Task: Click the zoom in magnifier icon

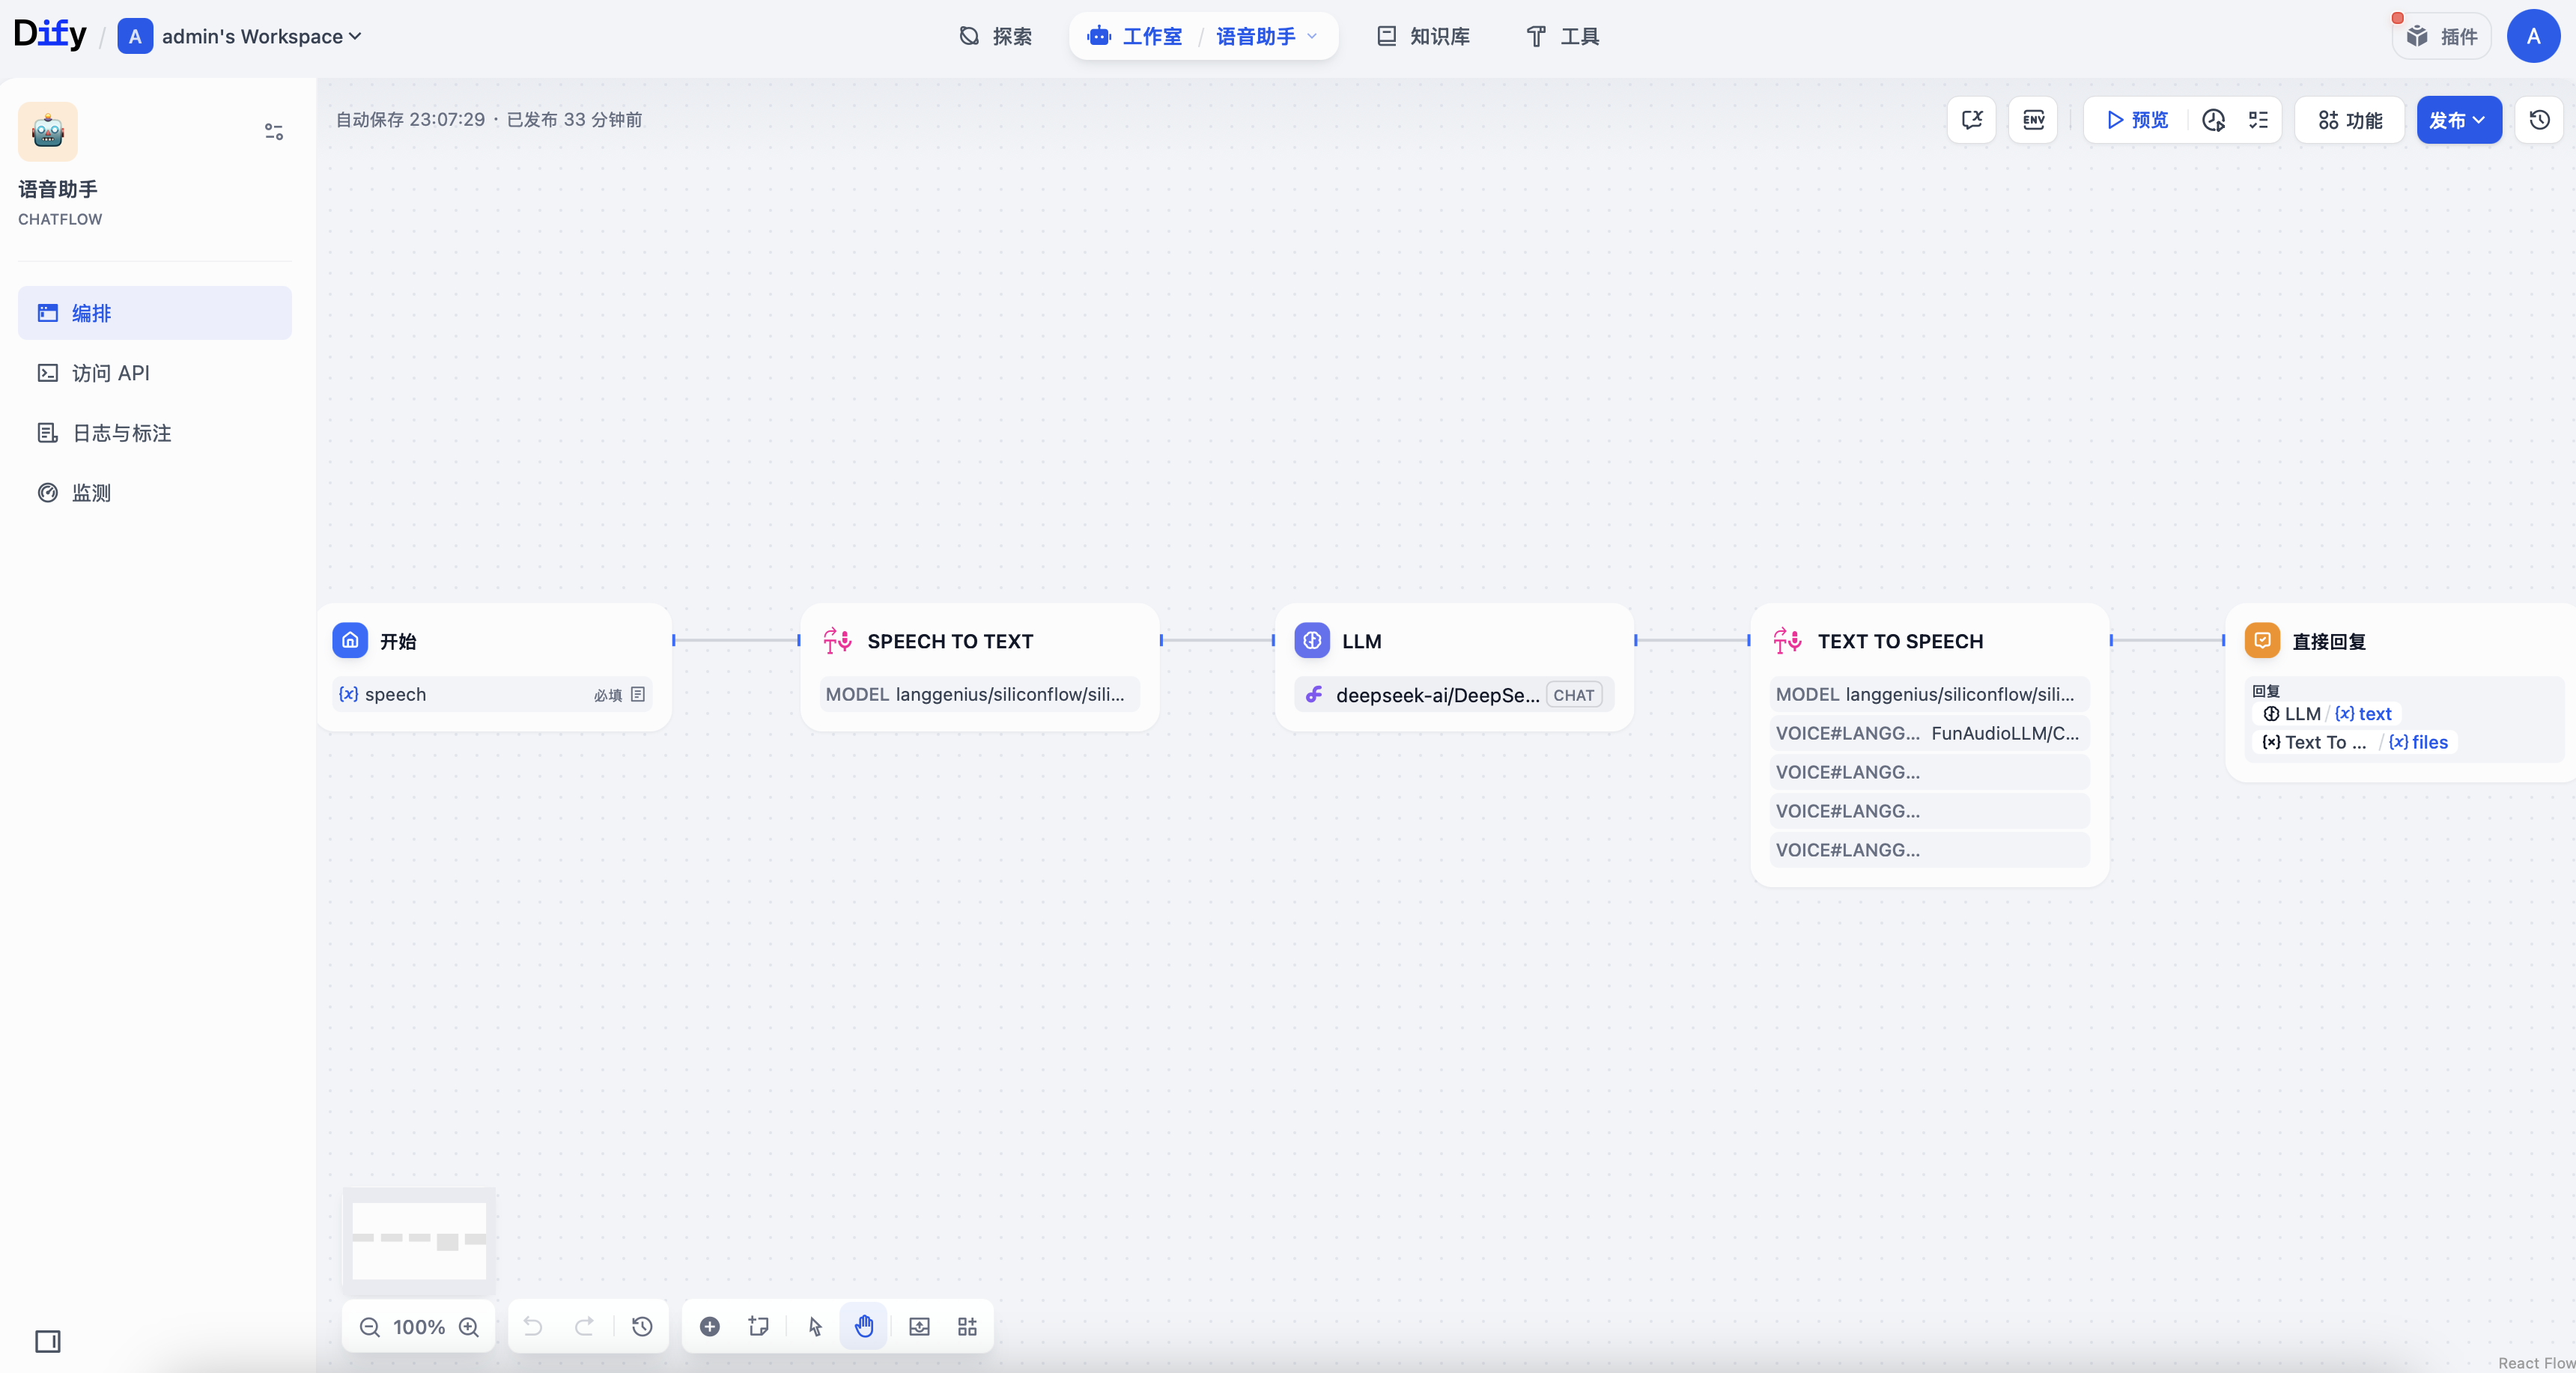Action: pos(469,1326)
